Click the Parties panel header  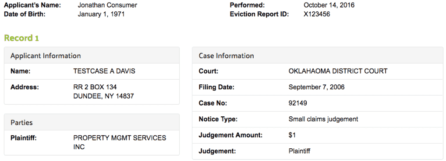[92, 122]
